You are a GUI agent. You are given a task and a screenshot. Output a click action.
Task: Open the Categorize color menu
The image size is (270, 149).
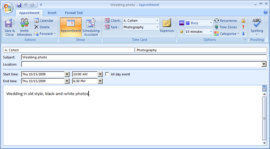click(227, 34)
